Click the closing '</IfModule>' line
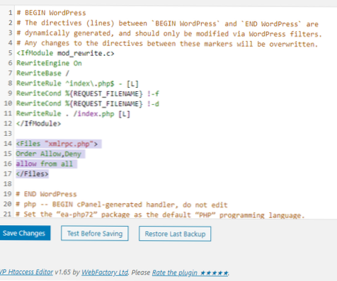 tap(39, 124)
